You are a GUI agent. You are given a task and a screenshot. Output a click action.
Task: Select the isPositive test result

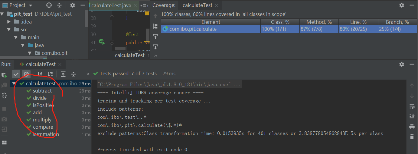point(43,105)
